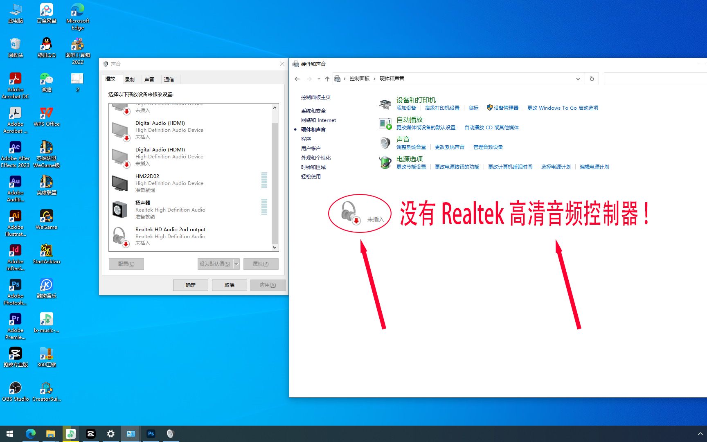The width and height of the screenshot is (707, 442).
Task: Click the refresh button in control panel
Action: click(592, 79)
